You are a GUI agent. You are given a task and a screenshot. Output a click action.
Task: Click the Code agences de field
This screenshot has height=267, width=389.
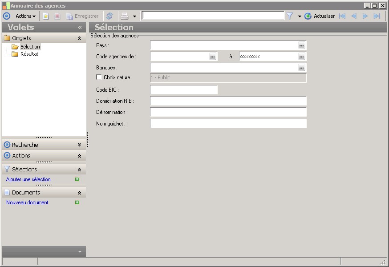point(180,57)
